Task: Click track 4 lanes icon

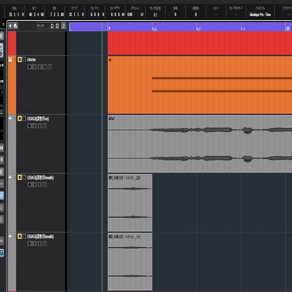Action: click(45, 185)
